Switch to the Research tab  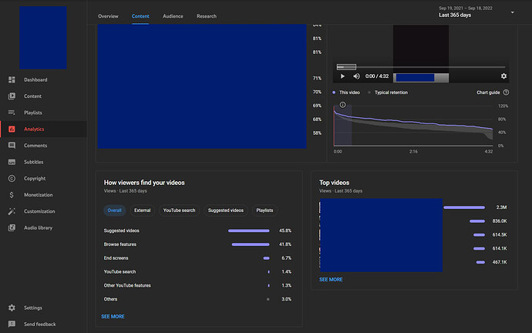pos(207,16)
